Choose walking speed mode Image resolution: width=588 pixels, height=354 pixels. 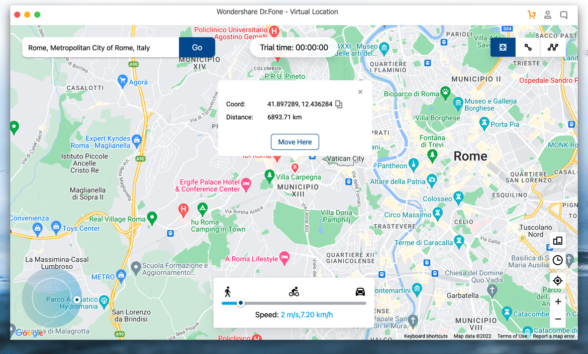[228, 292]
